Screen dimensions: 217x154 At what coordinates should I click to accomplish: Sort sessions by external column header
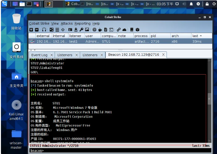(44, 36)
